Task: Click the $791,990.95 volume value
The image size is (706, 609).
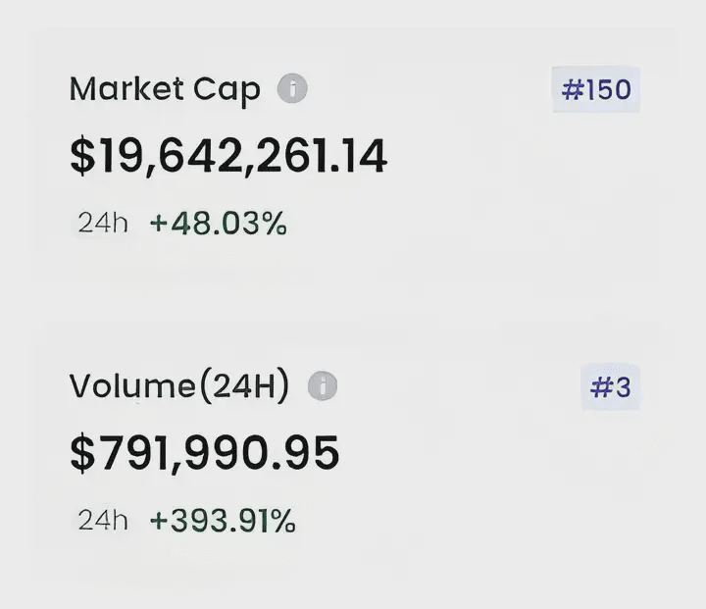Action: 205,453
